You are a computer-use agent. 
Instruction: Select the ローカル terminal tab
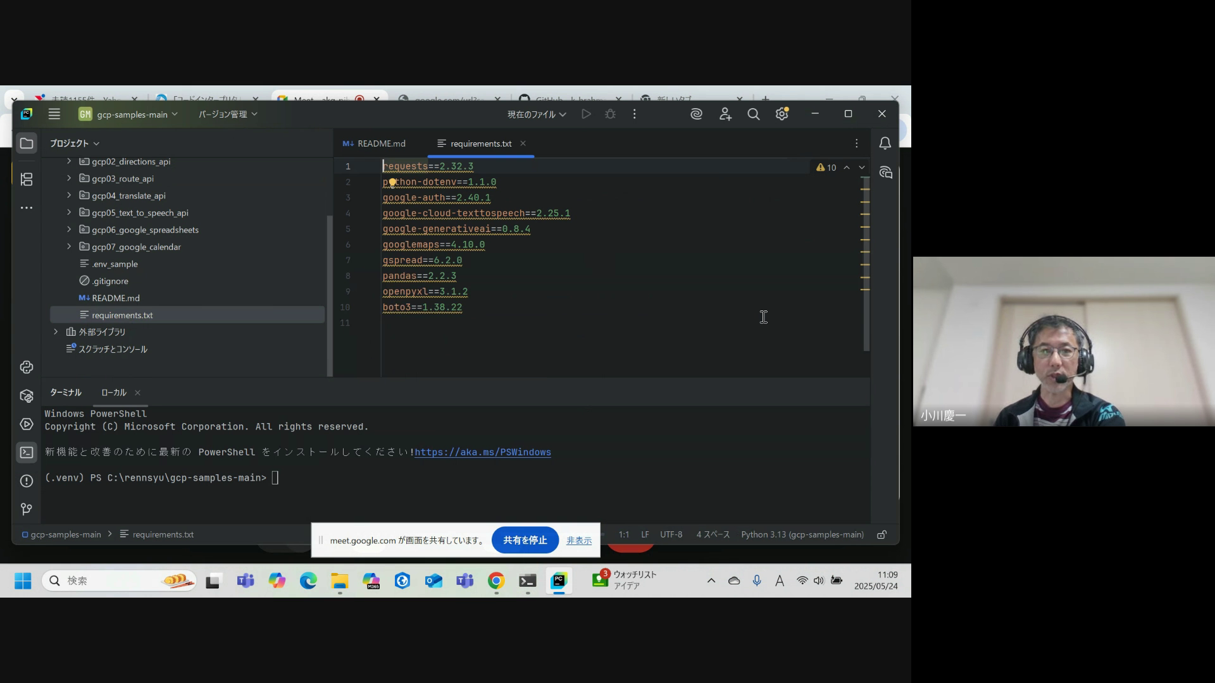[114, 393]
